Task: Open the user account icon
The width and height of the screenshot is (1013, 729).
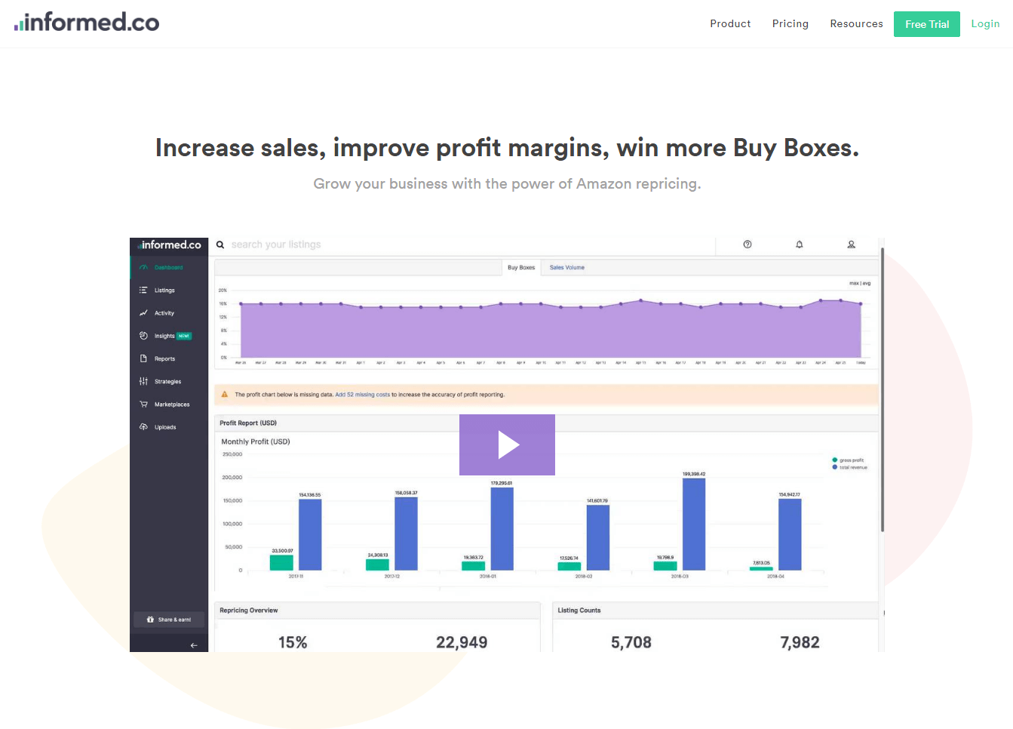Action: tap(852, 245)
